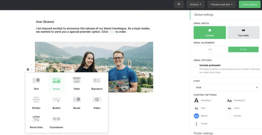Insert a Divider block
This screenshot has height=135, width=262.
36,103
